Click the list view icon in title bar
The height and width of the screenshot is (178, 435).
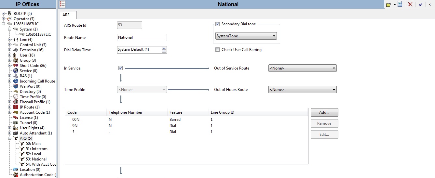click(63, 4)
